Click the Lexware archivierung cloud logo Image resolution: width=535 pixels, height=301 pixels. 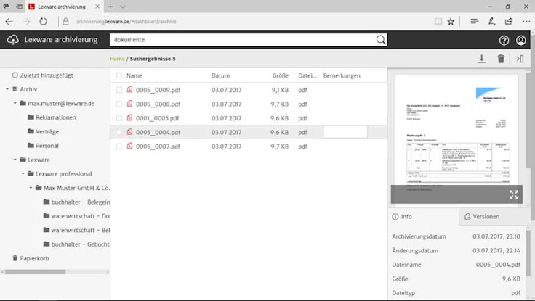click(13, 40)
